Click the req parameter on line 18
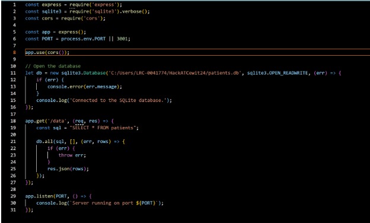 coord(79,121)
